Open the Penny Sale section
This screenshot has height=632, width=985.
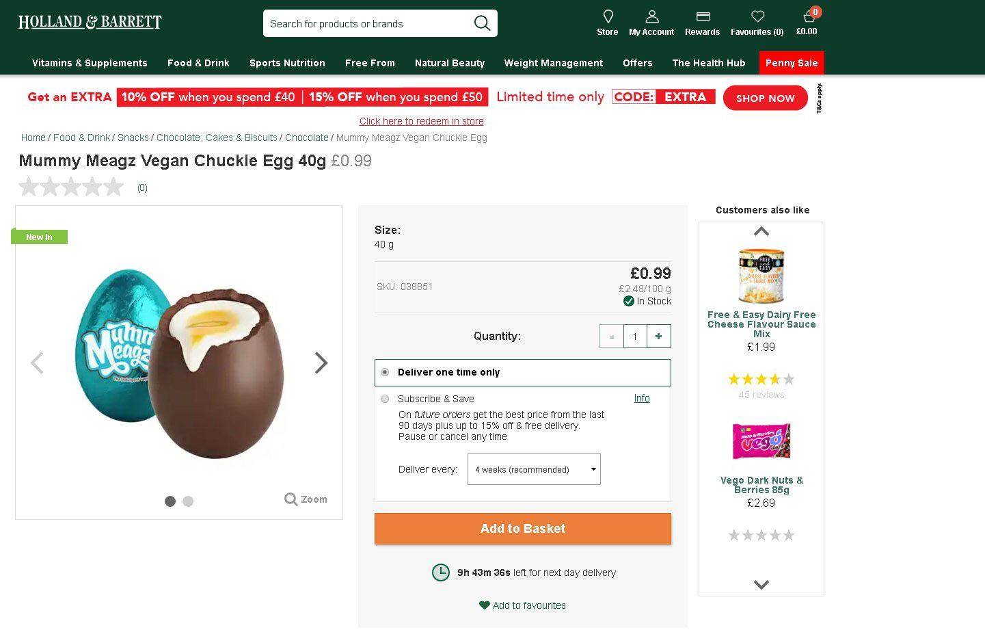point(791,63)
